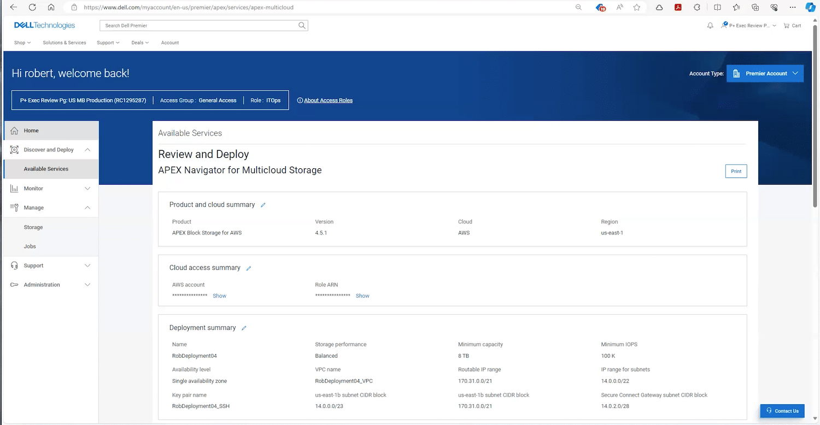This screenshot has width=820, height=425.
Task: Go back with the browser back arrow
Action: click(x=14, y=8)
